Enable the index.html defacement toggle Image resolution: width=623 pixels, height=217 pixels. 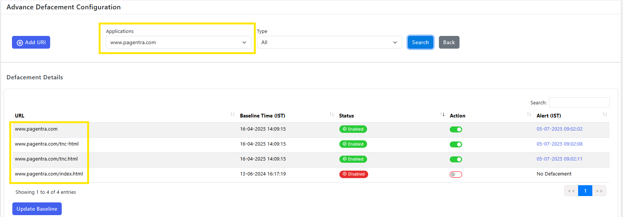(x=456, y=174)
